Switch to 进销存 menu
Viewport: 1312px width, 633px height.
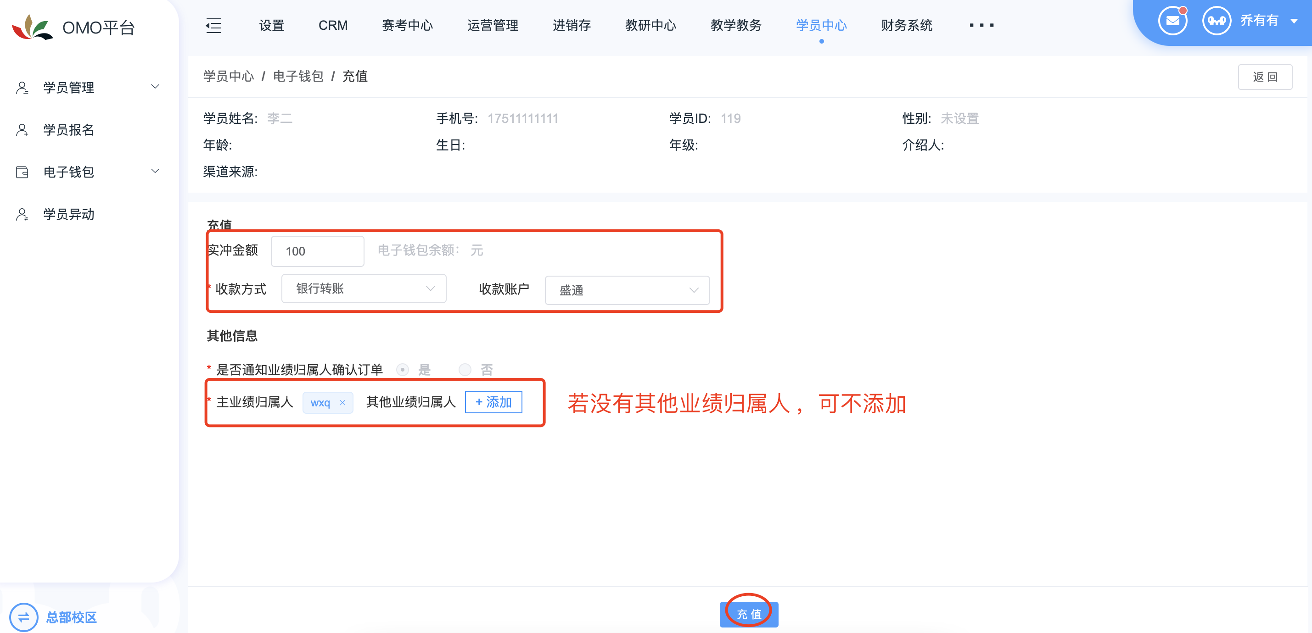pyautogui.click(x=572, y=25)
